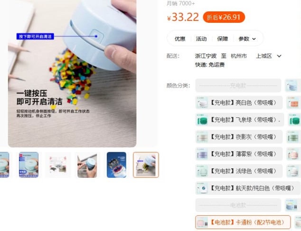Open the 保障 tab

[x=223, y=39]
